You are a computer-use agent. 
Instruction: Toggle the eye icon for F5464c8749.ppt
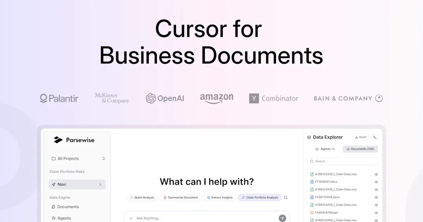[x=376, y=213]
